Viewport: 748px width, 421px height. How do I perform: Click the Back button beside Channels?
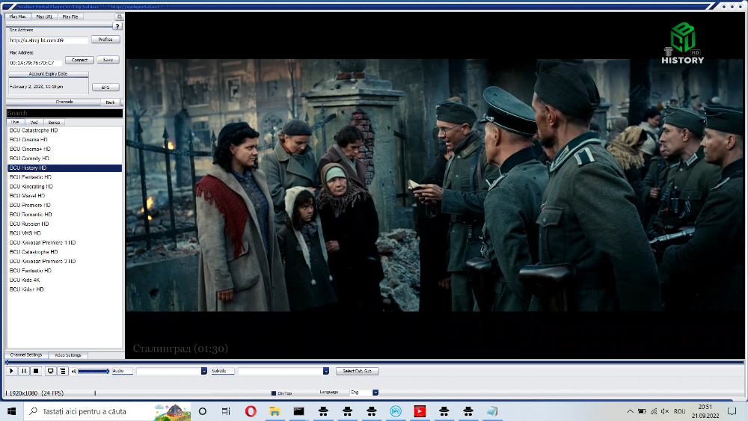tap(110, 102)
